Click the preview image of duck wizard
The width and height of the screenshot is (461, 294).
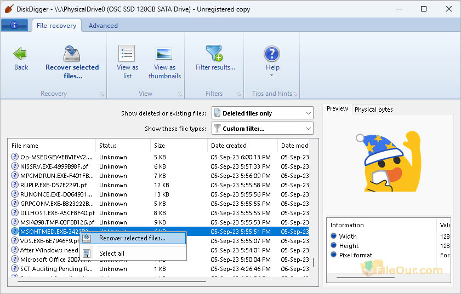tap(388, 162)
